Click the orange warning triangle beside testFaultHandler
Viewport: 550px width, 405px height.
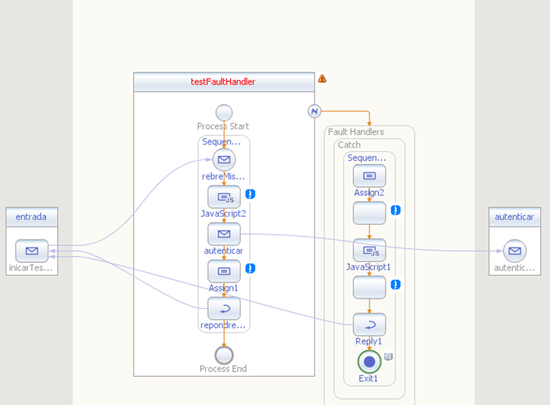(x=322, y=79)
